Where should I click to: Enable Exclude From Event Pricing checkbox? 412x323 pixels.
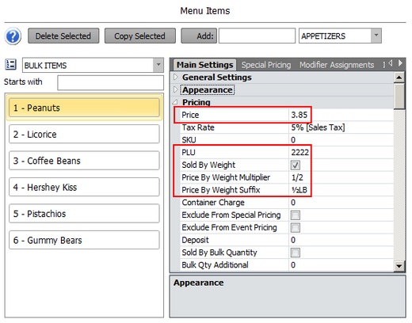tap(296, 227)
